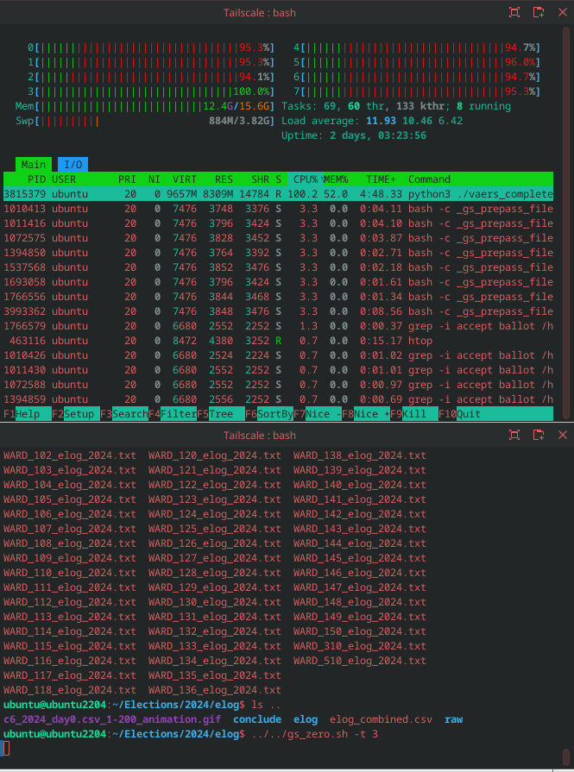Click the c6_2024_day0 animation.gif filename
This screenshot has height=772, width=574.
pyautogui.click(x=112, y=719)
